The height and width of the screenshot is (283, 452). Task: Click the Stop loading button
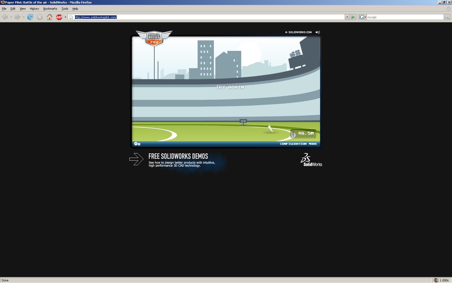40,17
